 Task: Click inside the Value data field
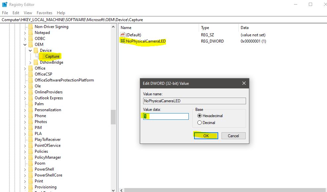(x=165, y=116)
